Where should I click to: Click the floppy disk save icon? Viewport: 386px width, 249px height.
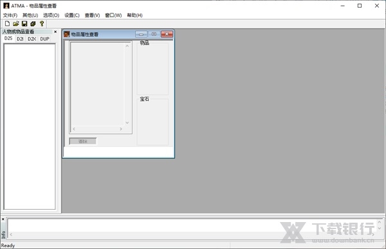click(x=24, y=24)
